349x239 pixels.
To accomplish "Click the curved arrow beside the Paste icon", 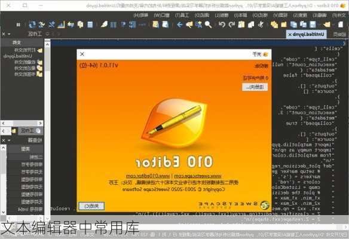I will point(232,24).
